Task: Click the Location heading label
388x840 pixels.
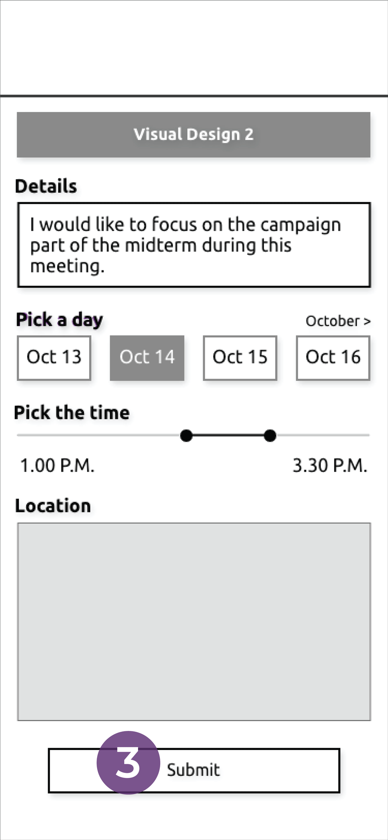Action: (53, 506)
